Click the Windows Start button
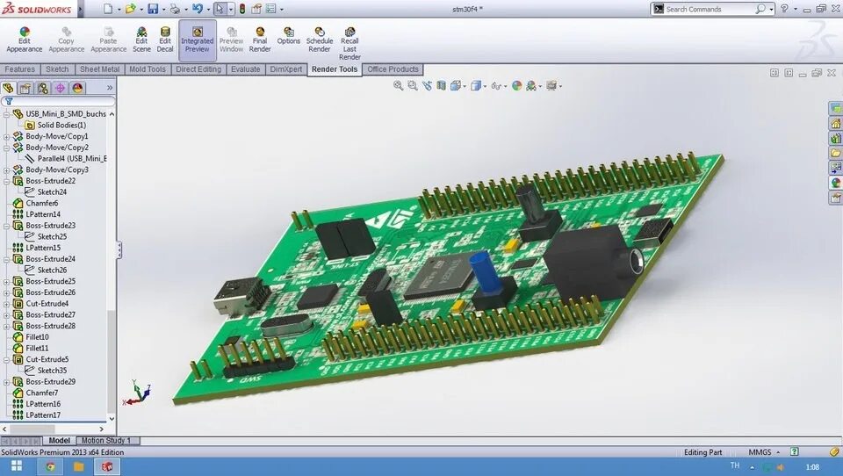This screenshot has height=476, width=843. coord(17,465)
